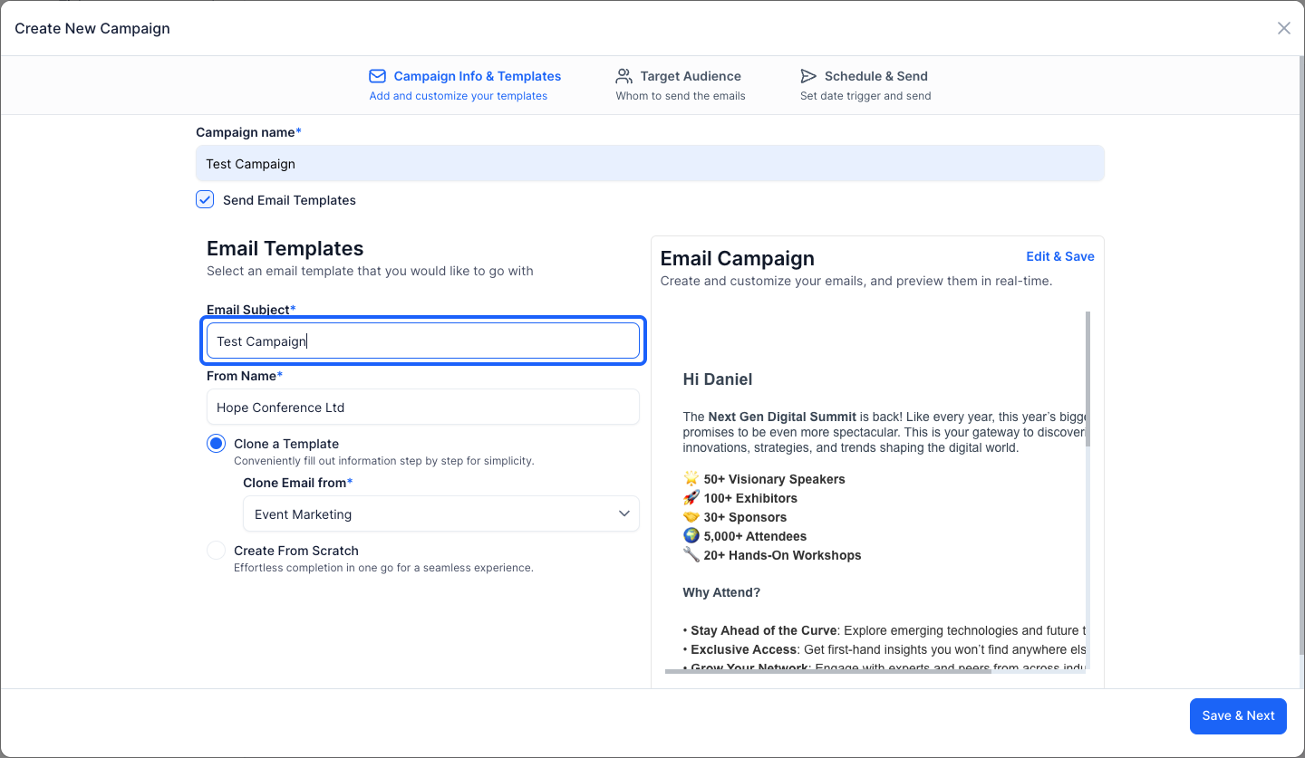Click the envelope icon for Campaign Info

click(377, 76)
